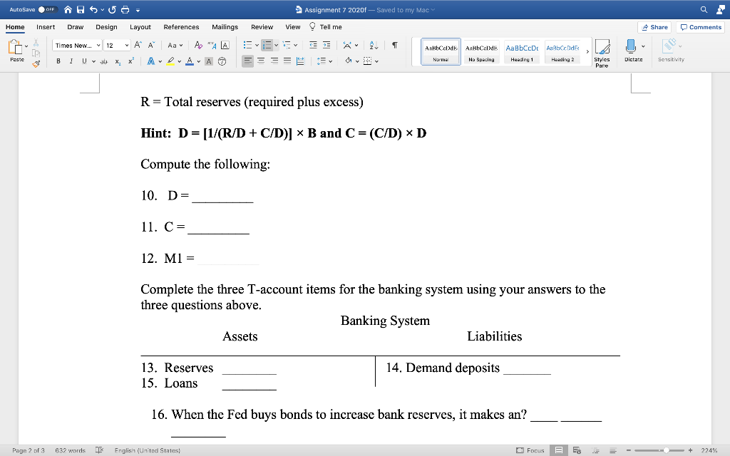Click the English (United States) language indicator

(x=147, y=450)
